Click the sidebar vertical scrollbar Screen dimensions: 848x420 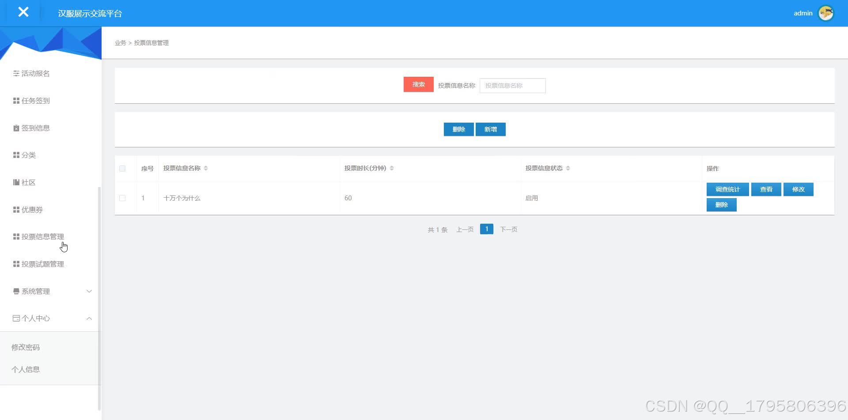coord(99,298)
